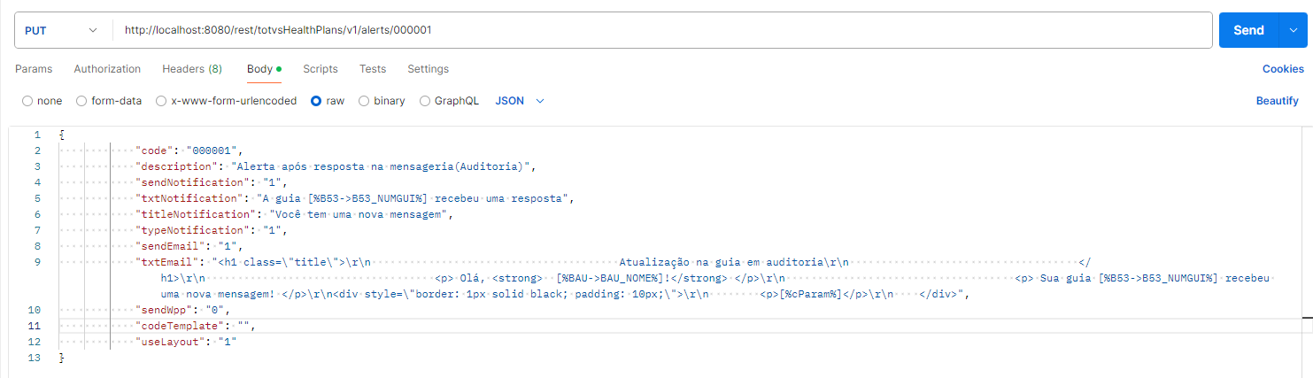This screenshot has height=378, width=1313.
Task: Open the Headers (8) tab
Action: tap(192, 69)
